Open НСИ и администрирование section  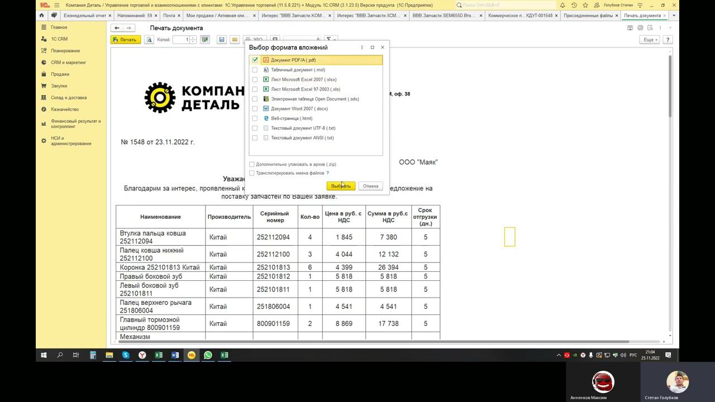[x=71, y=141]
